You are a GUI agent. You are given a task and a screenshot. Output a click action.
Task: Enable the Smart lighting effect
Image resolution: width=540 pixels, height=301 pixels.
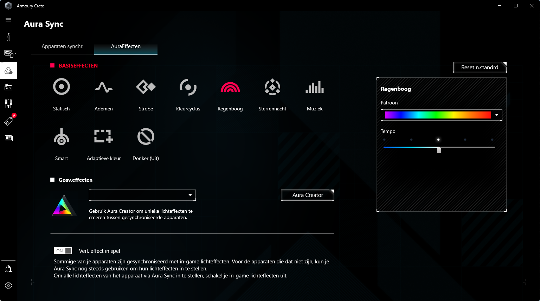pos(62,136)
